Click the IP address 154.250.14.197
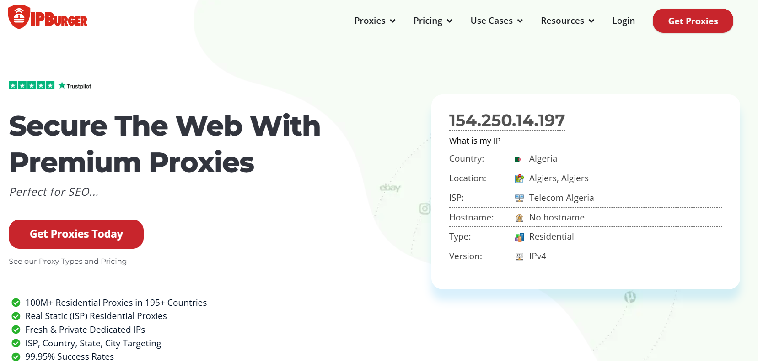This screenshot has width=758, height=361. [507, 120]
